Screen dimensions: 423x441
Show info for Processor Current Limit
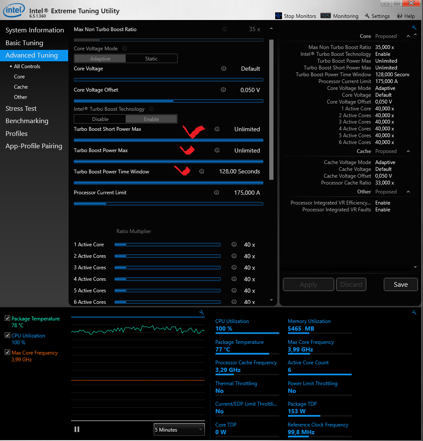[216, 192]
